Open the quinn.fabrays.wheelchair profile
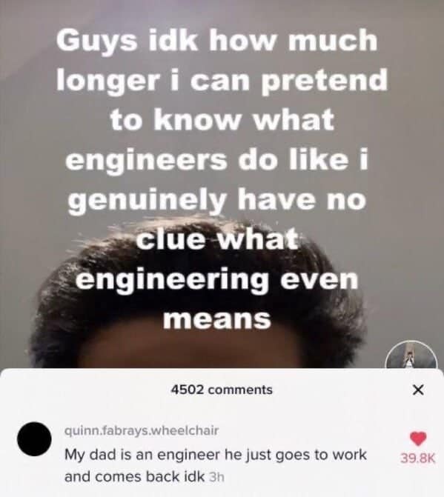This screenshot has width=444, height=497. coord(142,430)
